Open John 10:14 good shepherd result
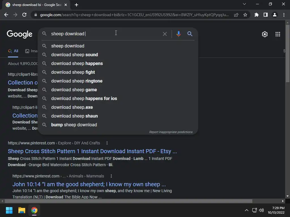 point(89,184)
